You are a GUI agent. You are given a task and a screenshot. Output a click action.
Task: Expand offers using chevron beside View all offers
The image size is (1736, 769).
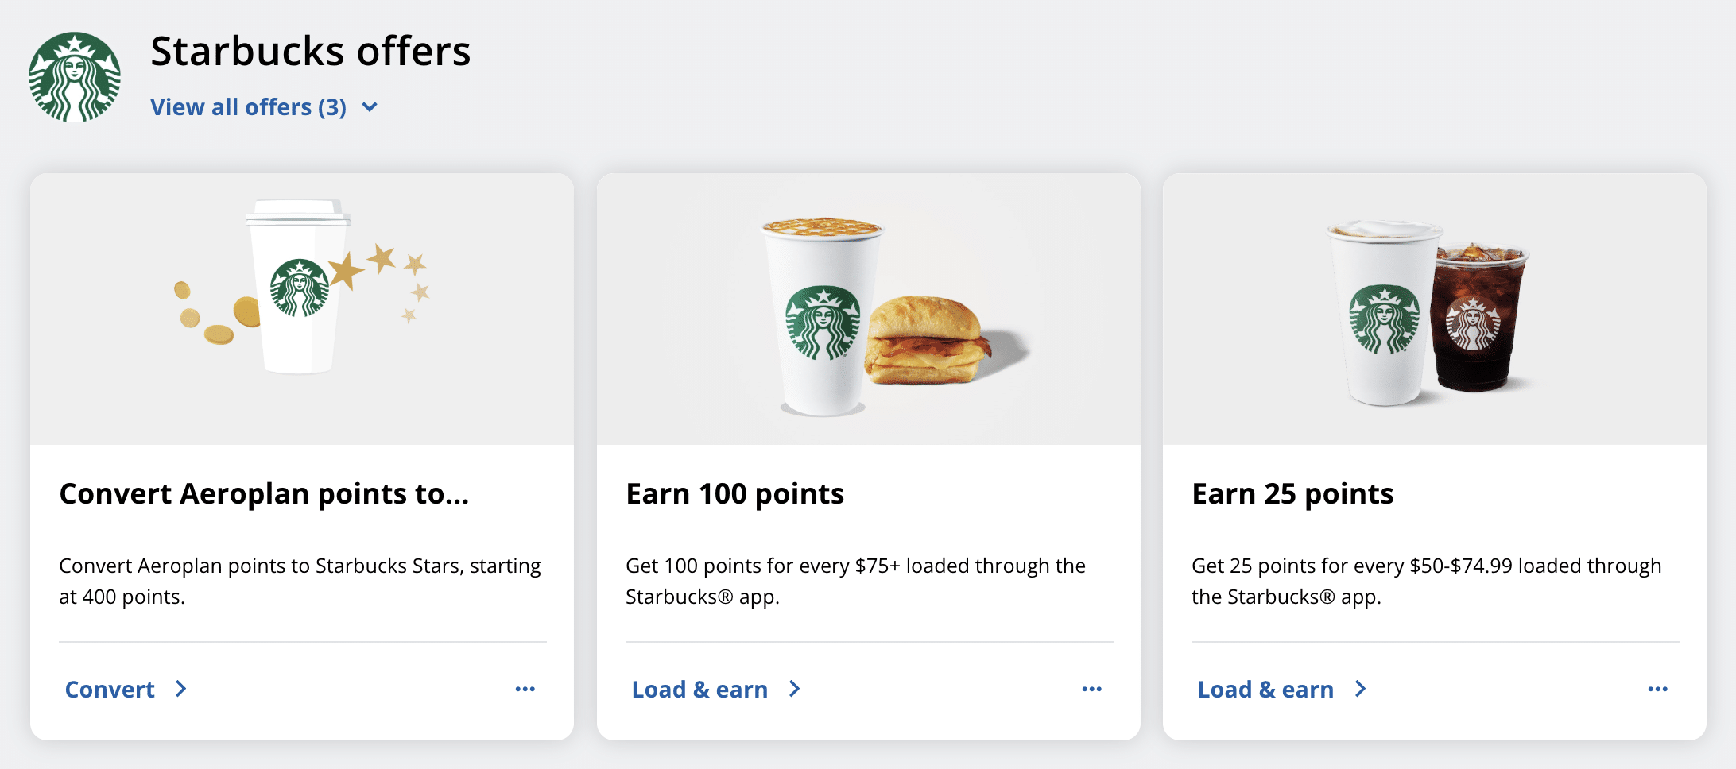pos(370,107)
